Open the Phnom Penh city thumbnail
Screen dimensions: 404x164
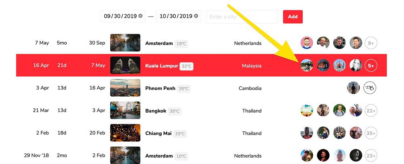coord(125,88)
